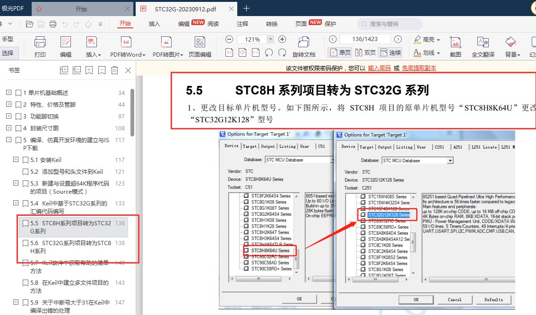Image resolution: width=536 pixels, height=315 pixels.
Task: Set the view to actual size 1:1
Action: 229,52
